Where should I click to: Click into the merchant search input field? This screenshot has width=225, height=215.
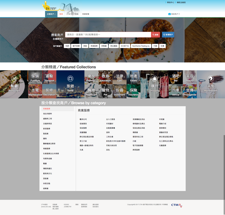coord(108,35)
